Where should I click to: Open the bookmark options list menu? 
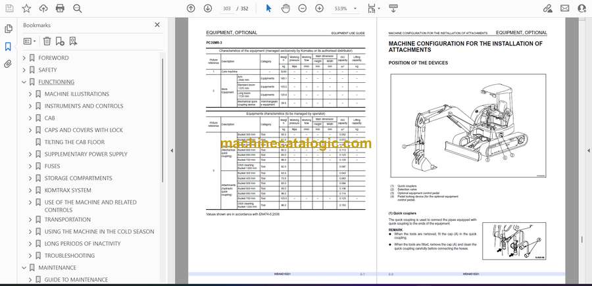30,41
